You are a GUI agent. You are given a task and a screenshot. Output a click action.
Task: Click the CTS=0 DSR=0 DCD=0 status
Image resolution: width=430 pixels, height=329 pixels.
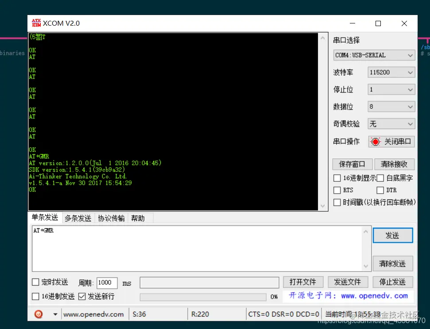tap(283, 314)
